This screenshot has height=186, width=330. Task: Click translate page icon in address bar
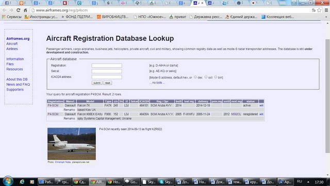pos(313,10)
